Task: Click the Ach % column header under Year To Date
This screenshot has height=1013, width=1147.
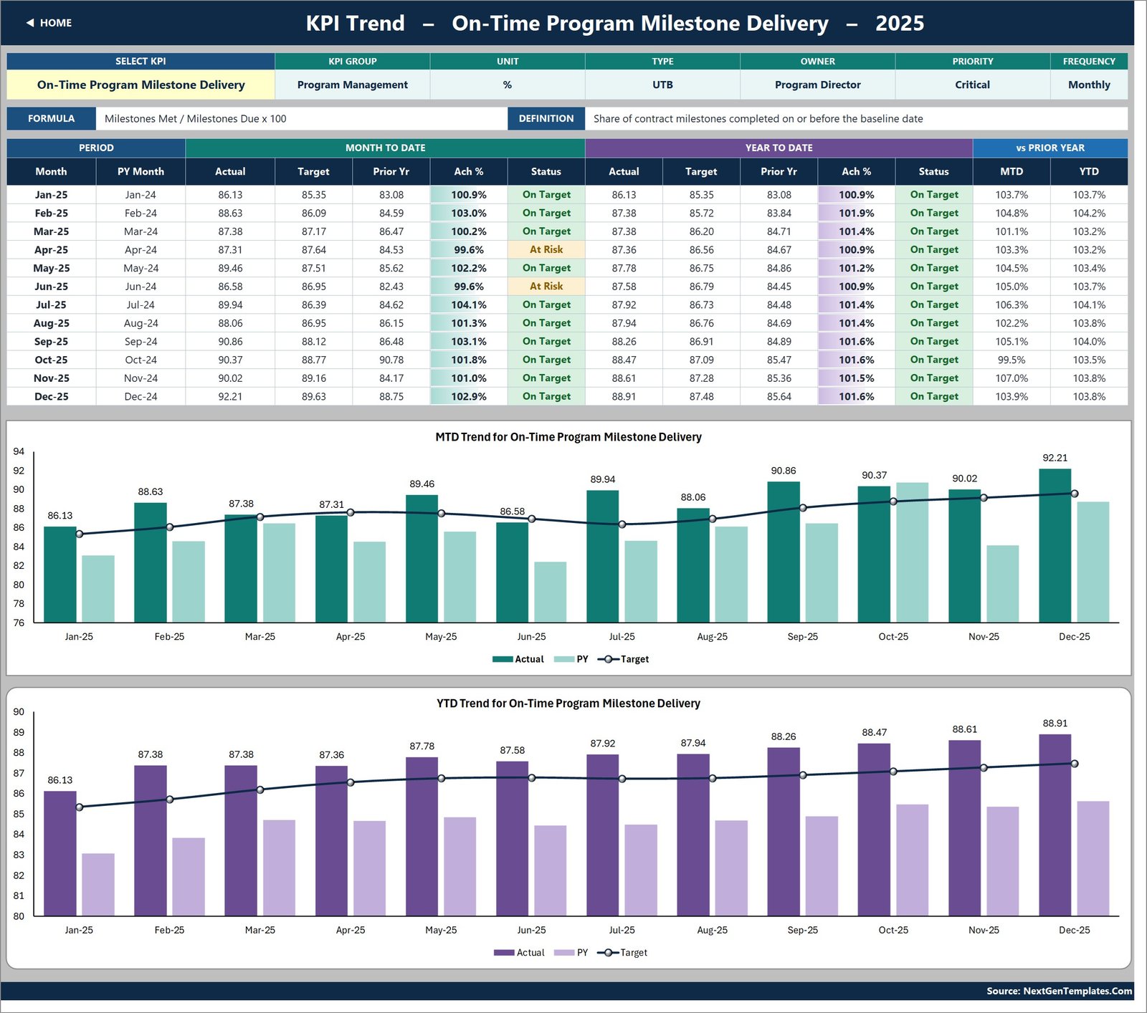Action: pyautogui.click(x=856, y=171)
